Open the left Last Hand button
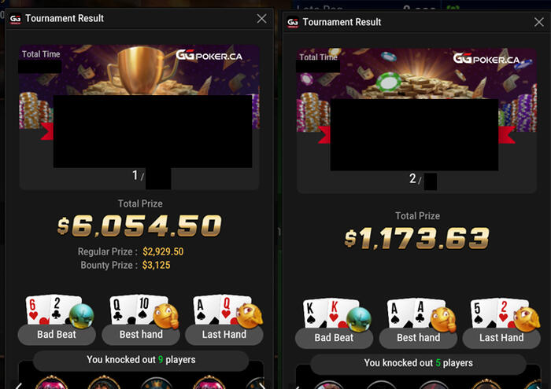 (224, 335)
